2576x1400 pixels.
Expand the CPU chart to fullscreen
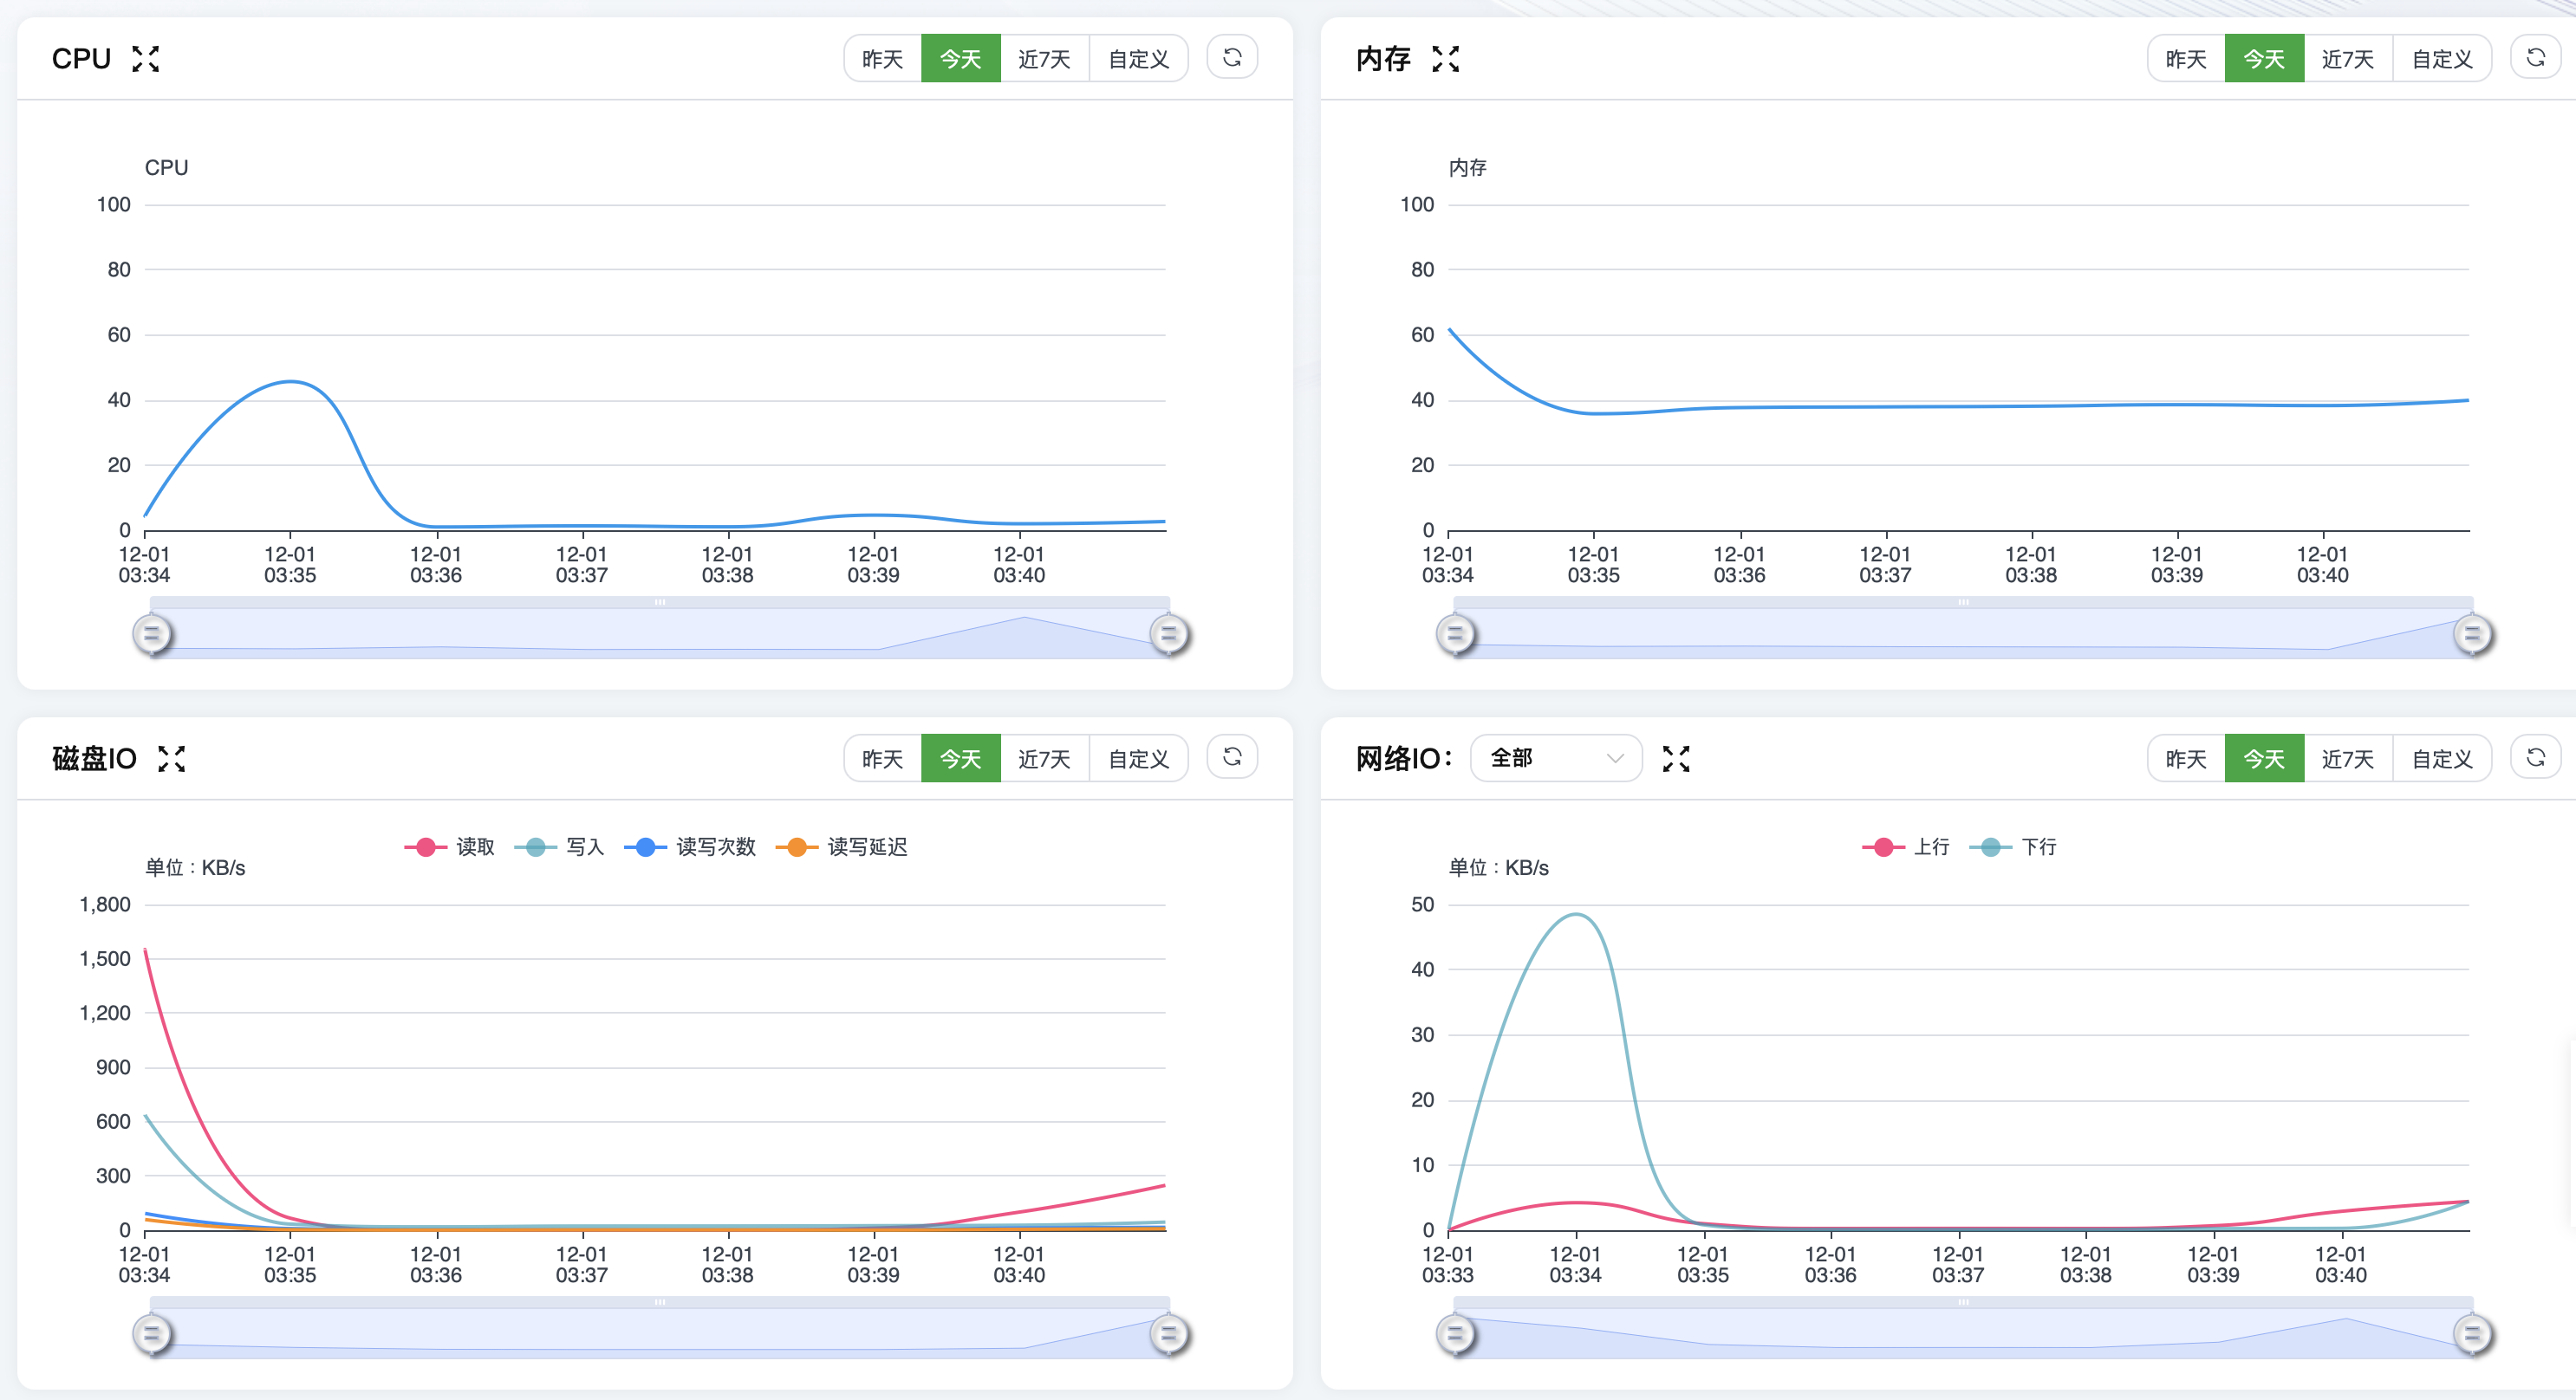pos(145,59)
